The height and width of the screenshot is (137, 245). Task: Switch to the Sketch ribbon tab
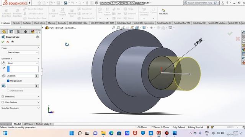point(16,23)
